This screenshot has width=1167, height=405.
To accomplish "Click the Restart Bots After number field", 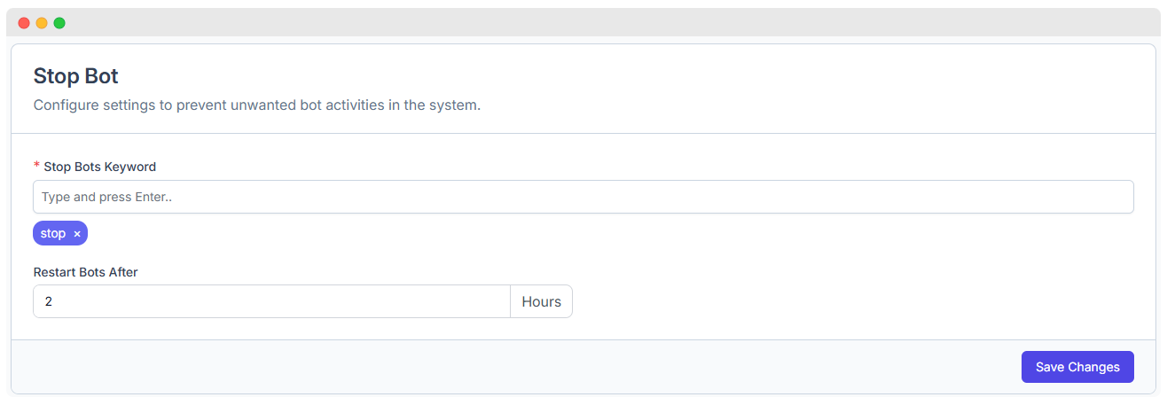I will click(x=271, y=301).
